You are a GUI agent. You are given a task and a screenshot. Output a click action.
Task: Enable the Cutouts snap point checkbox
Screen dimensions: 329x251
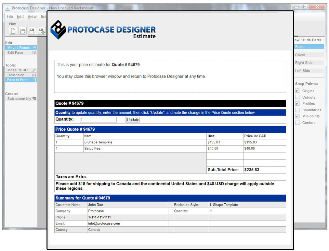297,97
